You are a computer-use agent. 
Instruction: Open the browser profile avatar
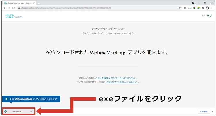(x=207, y=8)
